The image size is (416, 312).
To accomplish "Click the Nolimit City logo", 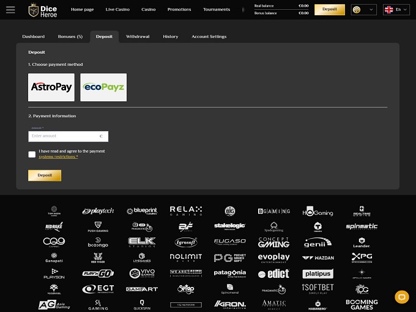I will click(185, 258).
